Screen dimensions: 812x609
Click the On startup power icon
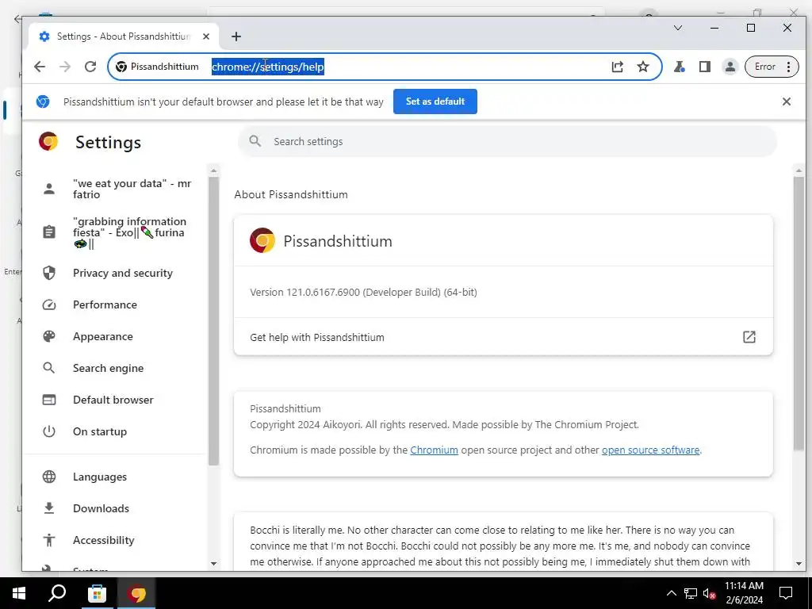pyautogui.click(x=48, y=431)
